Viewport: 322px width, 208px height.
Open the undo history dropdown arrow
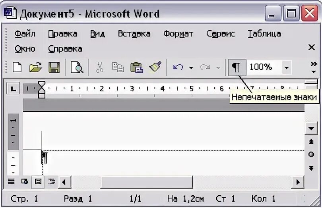coord(191,67)
